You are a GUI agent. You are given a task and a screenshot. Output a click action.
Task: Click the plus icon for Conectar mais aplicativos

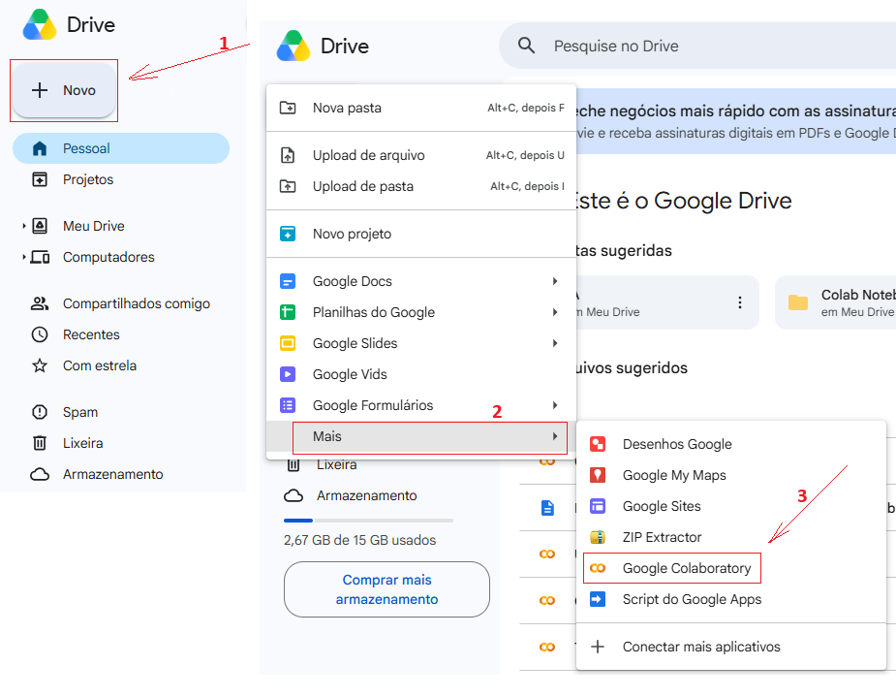(x=598, y=647)
